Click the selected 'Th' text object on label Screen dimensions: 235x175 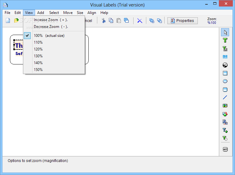(x=19, y=45)
